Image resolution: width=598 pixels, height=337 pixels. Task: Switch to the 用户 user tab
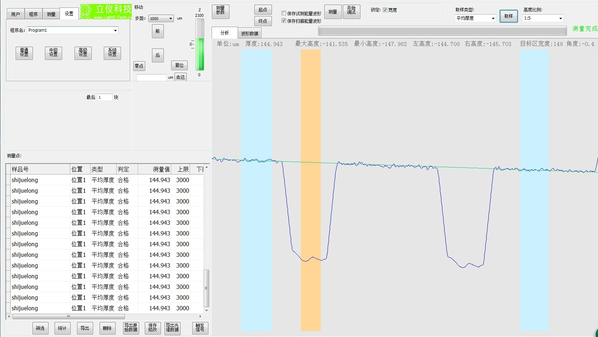pos(15,14)
